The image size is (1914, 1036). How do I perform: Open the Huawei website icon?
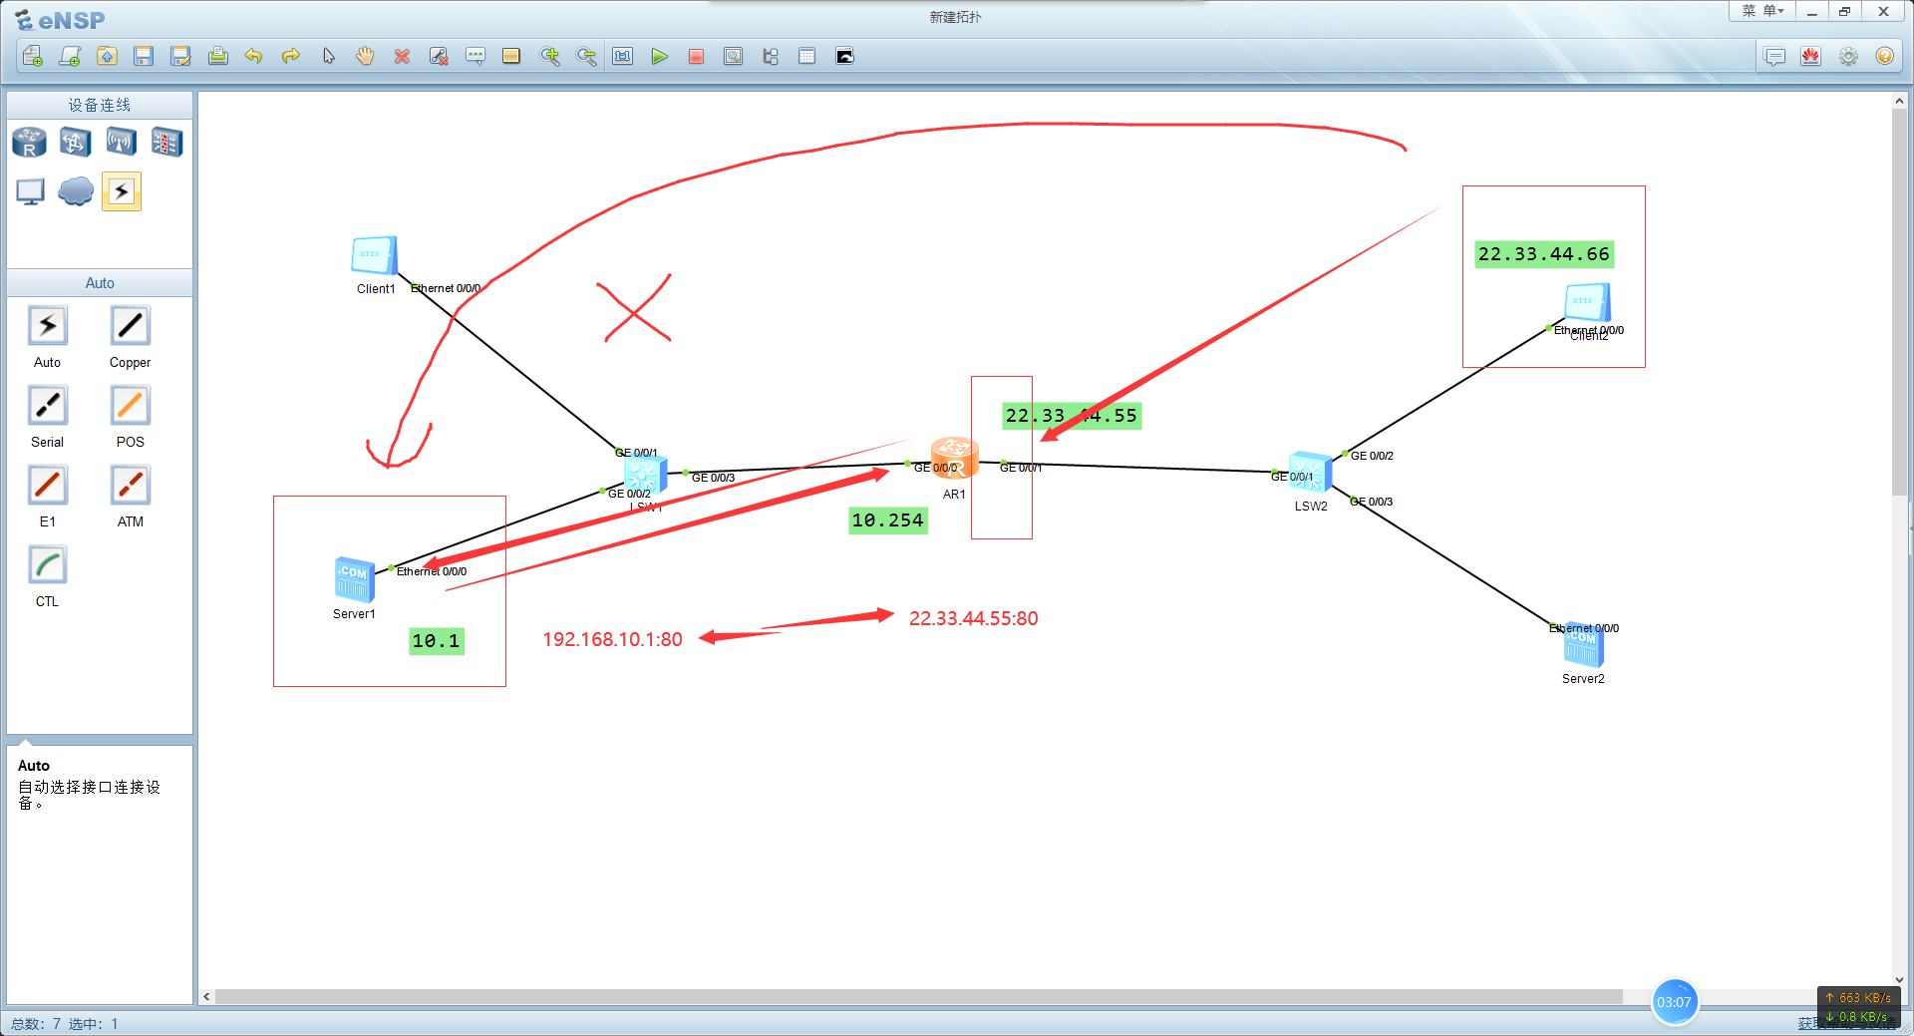coord(1811,56)
